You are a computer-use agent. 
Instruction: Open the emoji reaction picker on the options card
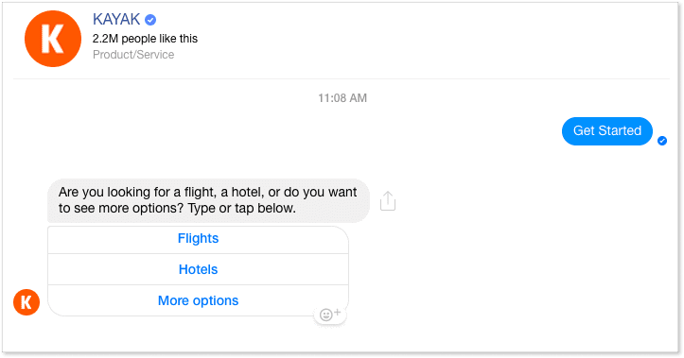click(330, 314)
